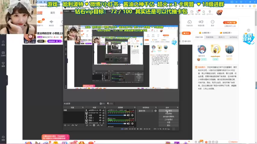Image resolution: width=257 pixels, height=144 pixels.
Task: Adjust QQ视频 mp4 volume slider
Action: [x=117, y=115]
